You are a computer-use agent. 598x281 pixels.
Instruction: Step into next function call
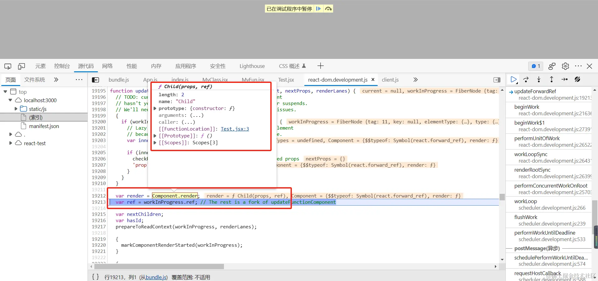pos(539,79)
